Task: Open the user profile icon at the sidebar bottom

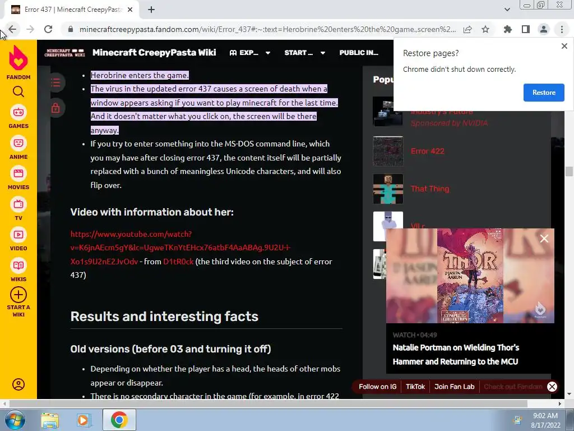Action: point(18,384)
